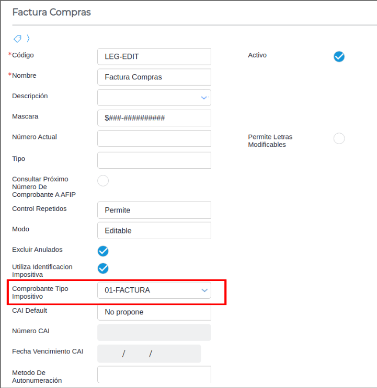This screenshot has width=377, height=388.
Task: Click the Número Actual input box
Action: (x=154, y=138)
